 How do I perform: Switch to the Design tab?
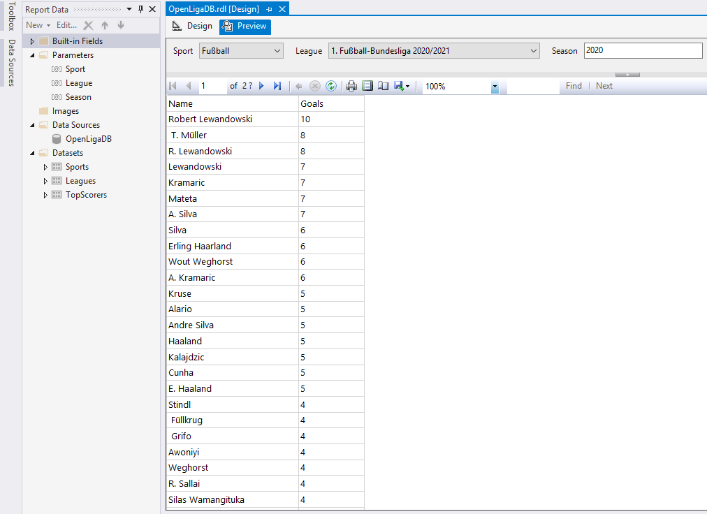[x=192, y=27]
